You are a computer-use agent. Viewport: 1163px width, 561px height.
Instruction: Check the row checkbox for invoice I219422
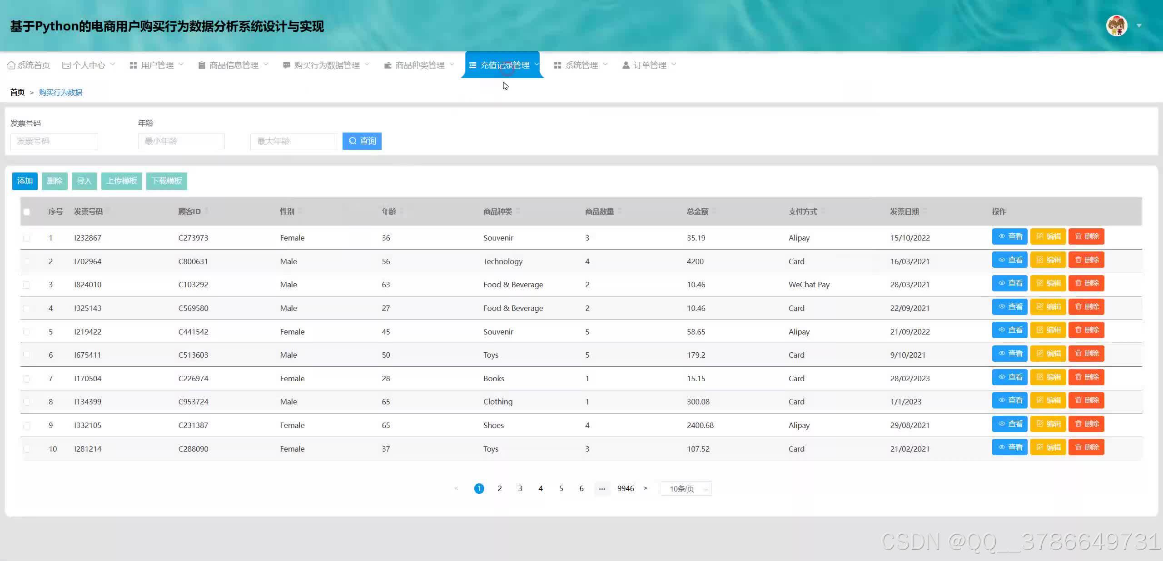(x=27, y=332)
